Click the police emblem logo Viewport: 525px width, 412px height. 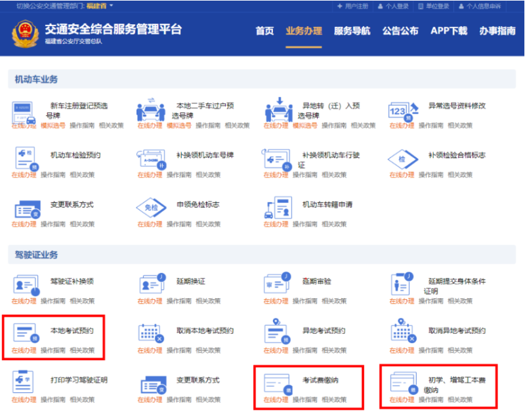(x=26, y=34)
